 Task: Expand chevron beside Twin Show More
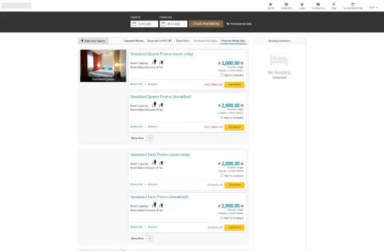click(150, 238)
